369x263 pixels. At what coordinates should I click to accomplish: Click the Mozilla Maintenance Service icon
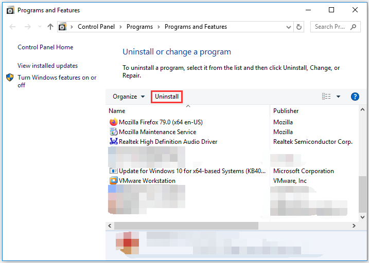point(113,131)
